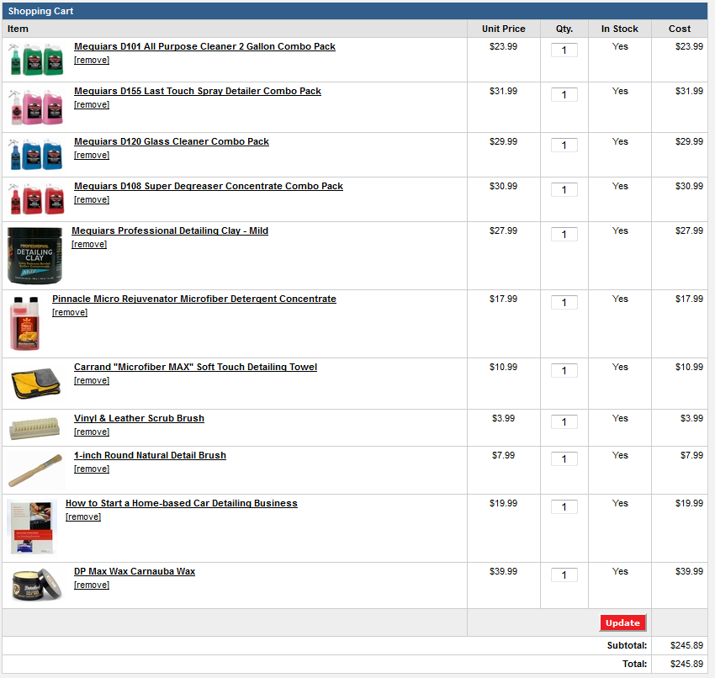This screenshot has height=678, width=715.
Task: Click the $3.99 cost for Scrub Brush
Action: [x=691, y=419]
